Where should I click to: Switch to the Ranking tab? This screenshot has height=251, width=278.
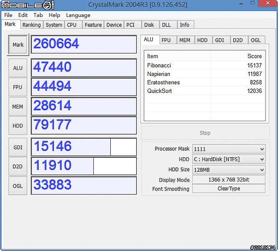[x=32, y=25]
